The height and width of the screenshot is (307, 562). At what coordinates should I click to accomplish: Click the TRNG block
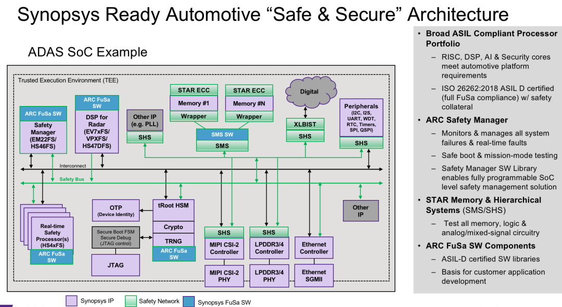pos(173,241)
